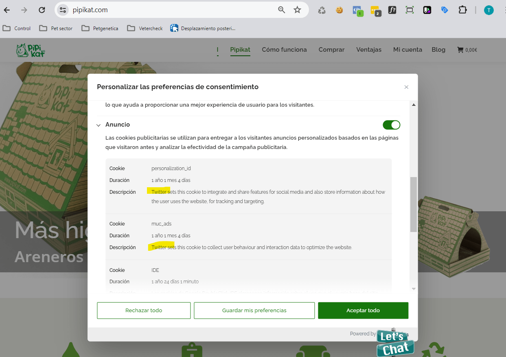
Task: Click the IDE cookie name
Action: pyautogui.click(x=155, y=270)
